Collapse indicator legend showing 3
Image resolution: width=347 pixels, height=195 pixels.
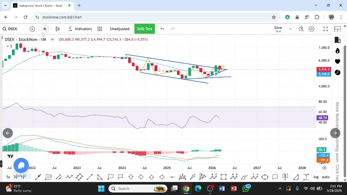coord(9,46)
